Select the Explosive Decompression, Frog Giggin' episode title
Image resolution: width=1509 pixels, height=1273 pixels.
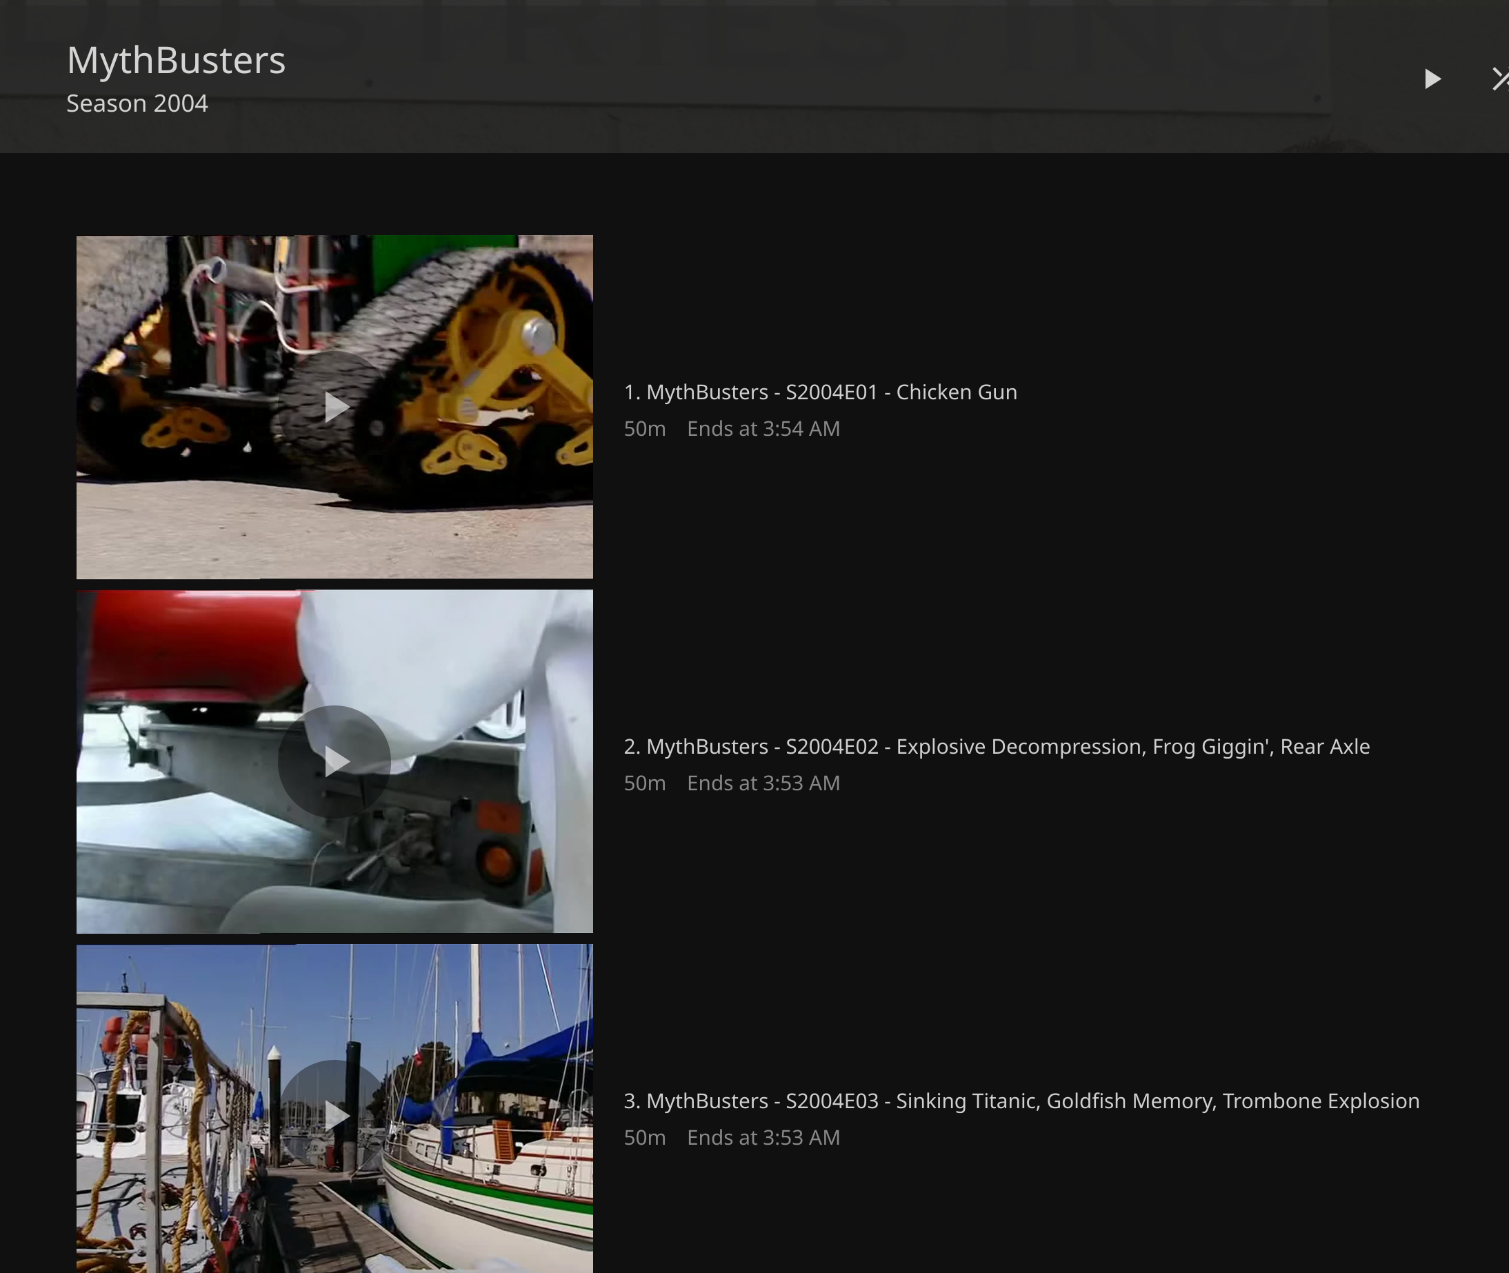click(x=996, y=746)
